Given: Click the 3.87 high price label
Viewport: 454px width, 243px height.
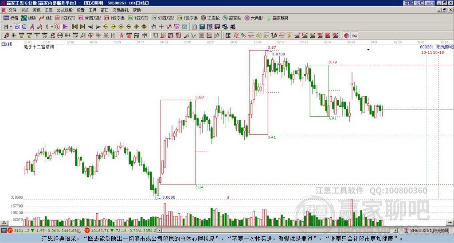Looking at the screenshot, I should (x=272, y=47).
